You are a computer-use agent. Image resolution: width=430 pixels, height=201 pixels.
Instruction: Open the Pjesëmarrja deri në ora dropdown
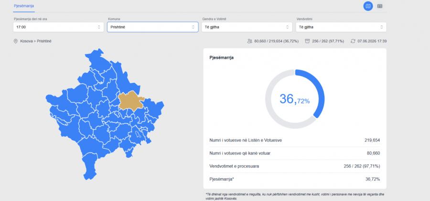click(x=58, y=27)
